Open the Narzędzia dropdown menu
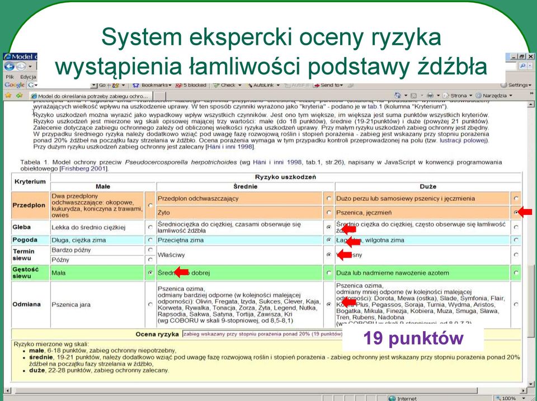Image resolution: width=537 pixels, height=401 pixels. click(x=494, y=96)
